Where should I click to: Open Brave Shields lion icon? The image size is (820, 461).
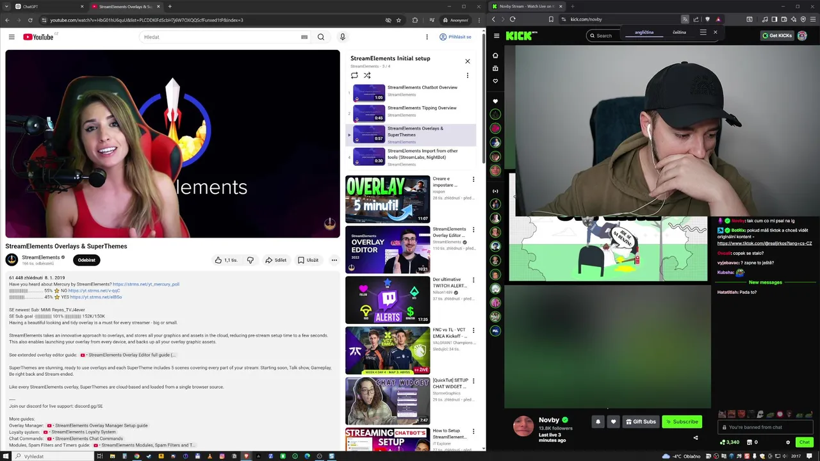click(707, 19)
